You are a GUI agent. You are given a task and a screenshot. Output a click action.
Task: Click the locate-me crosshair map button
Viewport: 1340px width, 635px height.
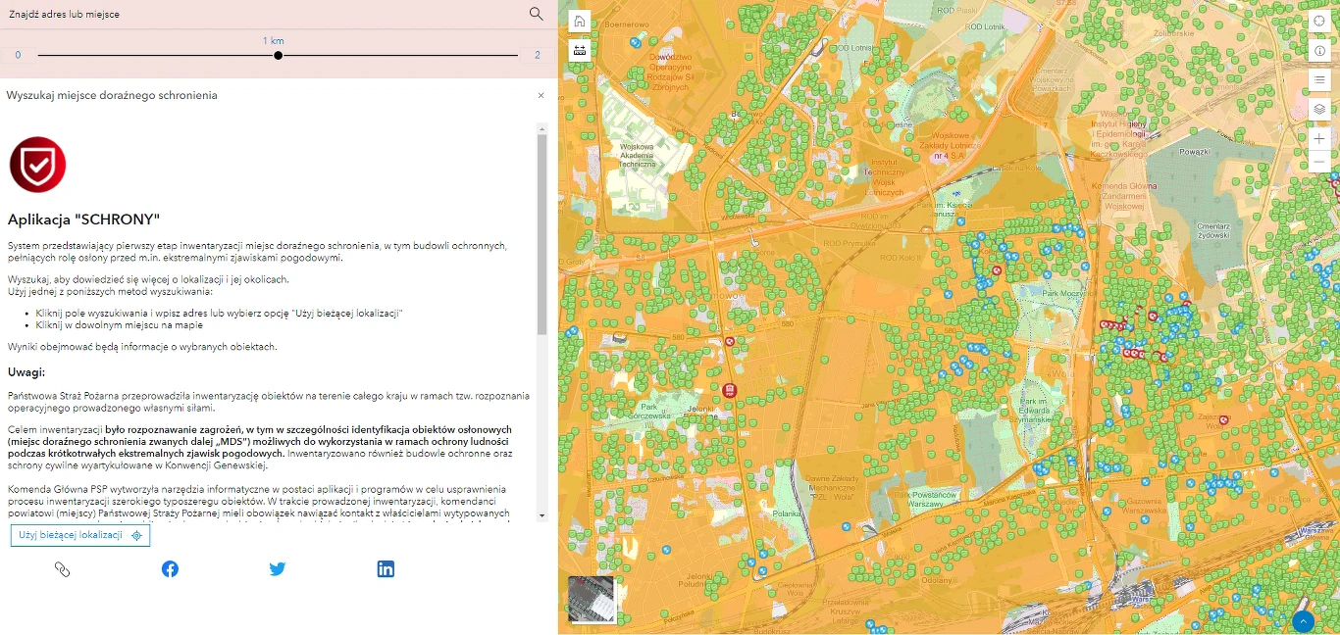coord(1319,22)
